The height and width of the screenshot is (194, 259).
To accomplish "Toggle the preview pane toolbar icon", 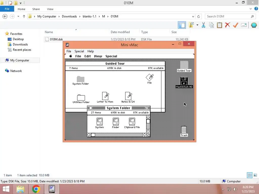I will click(x=182, y=25).
